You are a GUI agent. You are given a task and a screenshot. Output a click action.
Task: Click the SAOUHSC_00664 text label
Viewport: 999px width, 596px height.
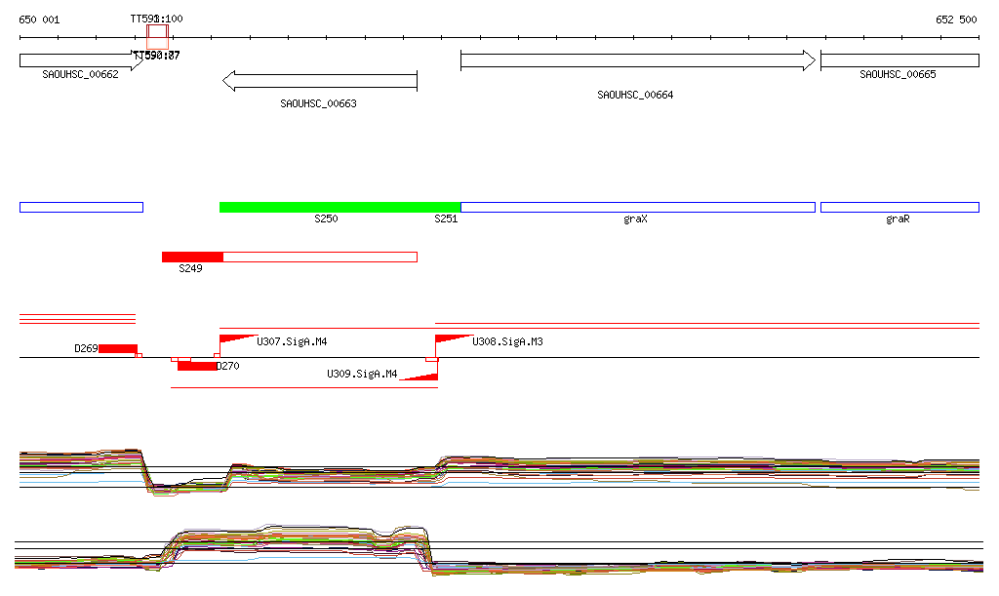pyautogui.click(x=635, y=95)
